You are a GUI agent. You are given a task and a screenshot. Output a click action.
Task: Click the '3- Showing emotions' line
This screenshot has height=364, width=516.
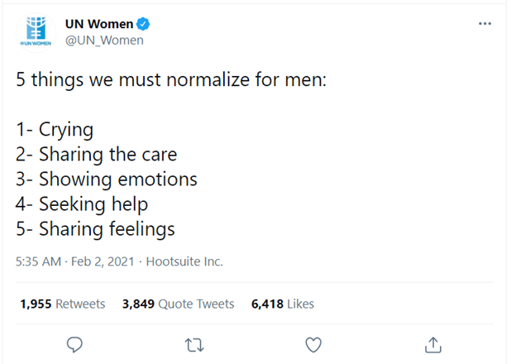pyautogui.click(x=107, y=179)
